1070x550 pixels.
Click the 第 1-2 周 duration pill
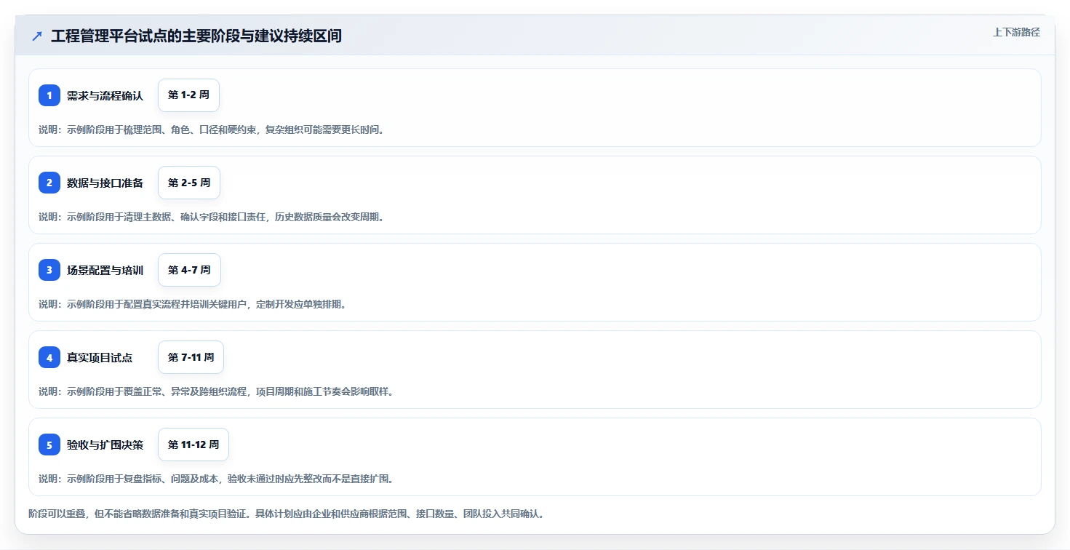(188, 95)
